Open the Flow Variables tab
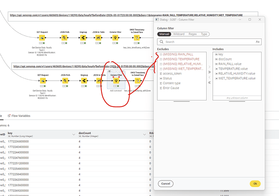This screenshot has height=196, width=279. coord(19,116)
